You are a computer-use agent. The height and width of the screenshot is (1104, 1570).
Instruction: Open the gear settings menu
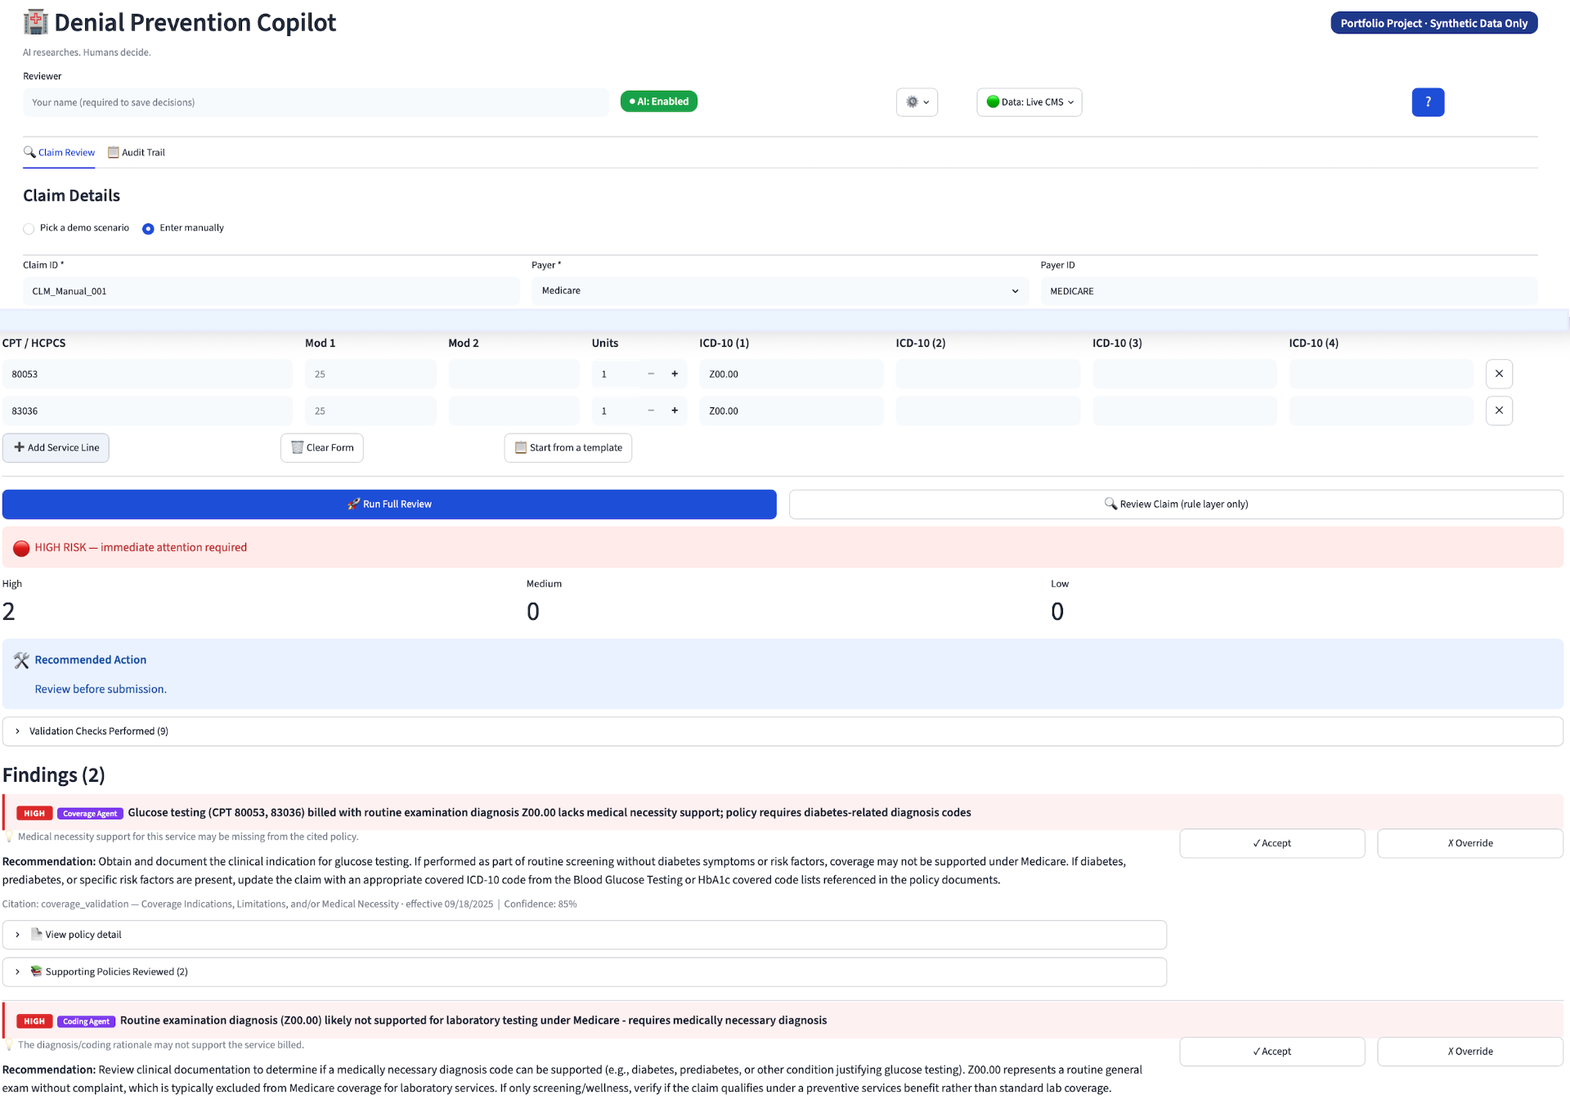917,102
